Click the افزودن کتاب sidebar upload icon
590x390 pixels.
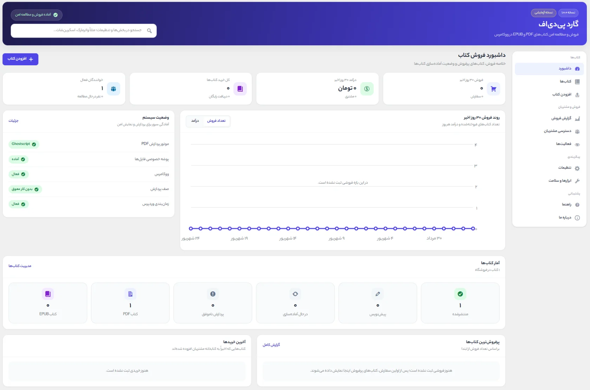coord(577,95)
